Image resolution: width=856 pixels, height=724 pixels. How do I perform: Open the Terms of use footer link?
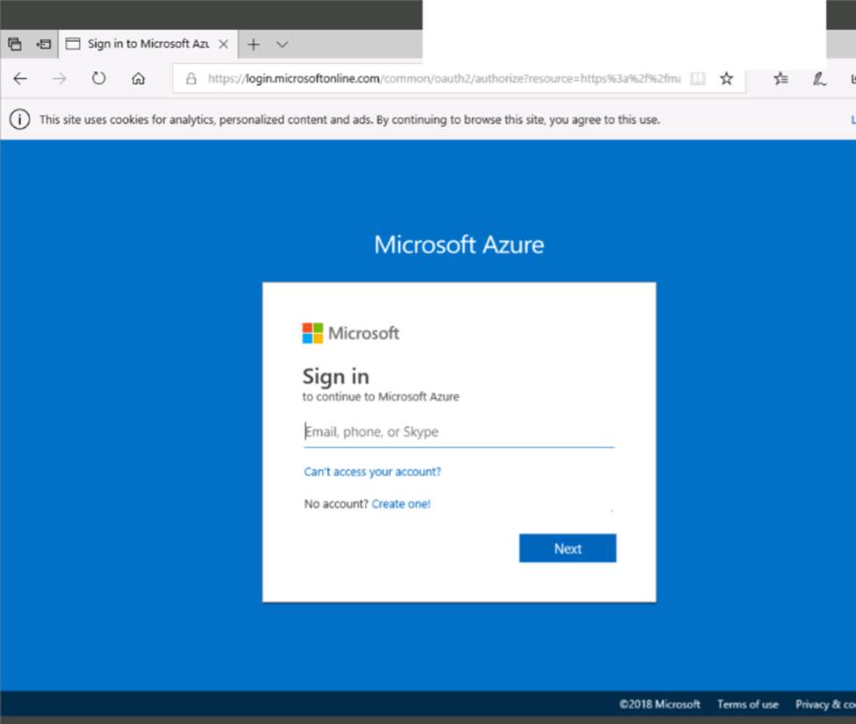747,705
